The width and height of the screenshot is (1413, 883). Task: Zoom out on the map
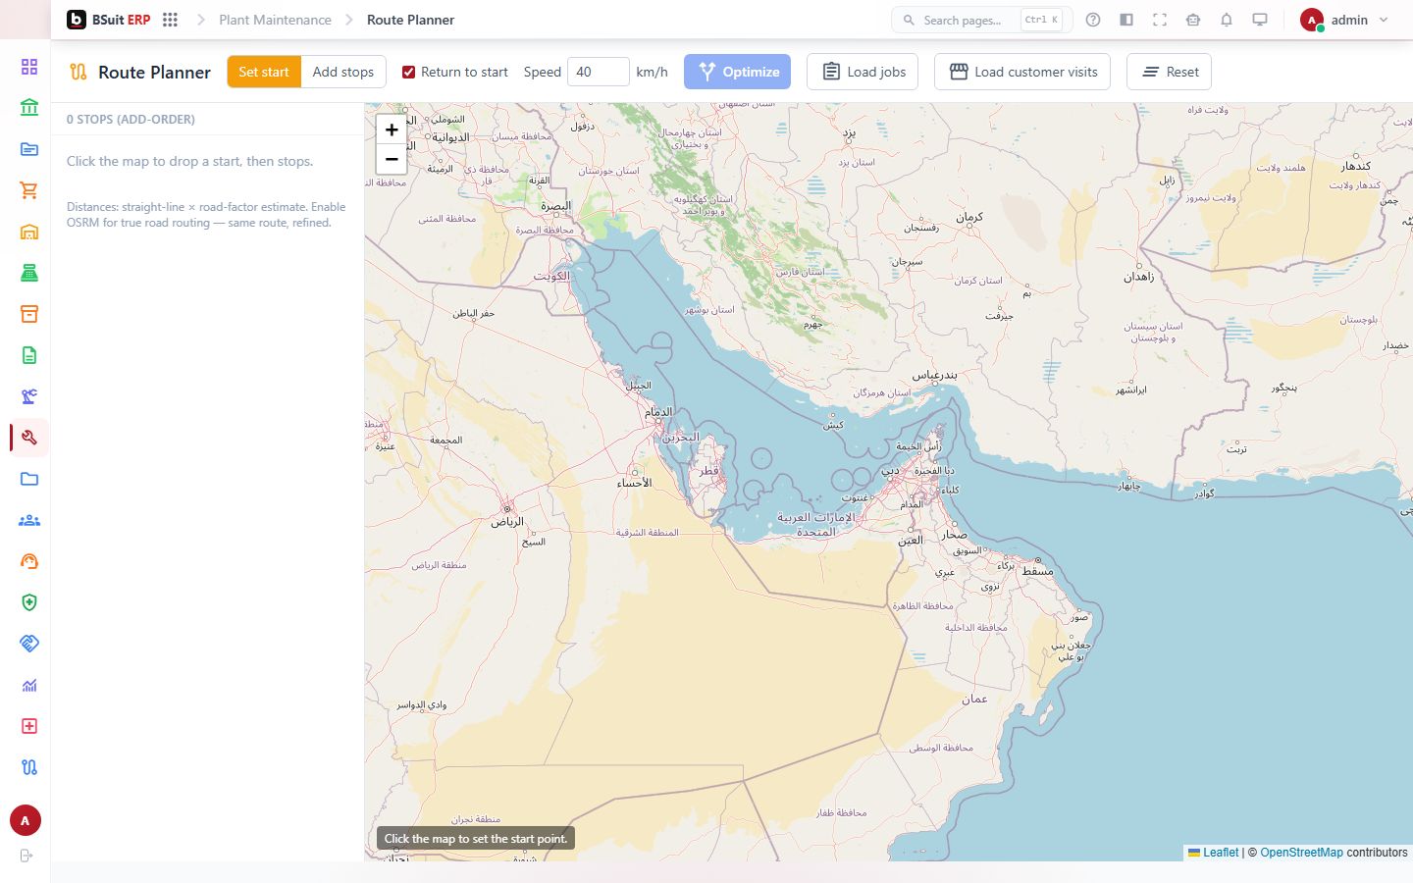(392, 159)
